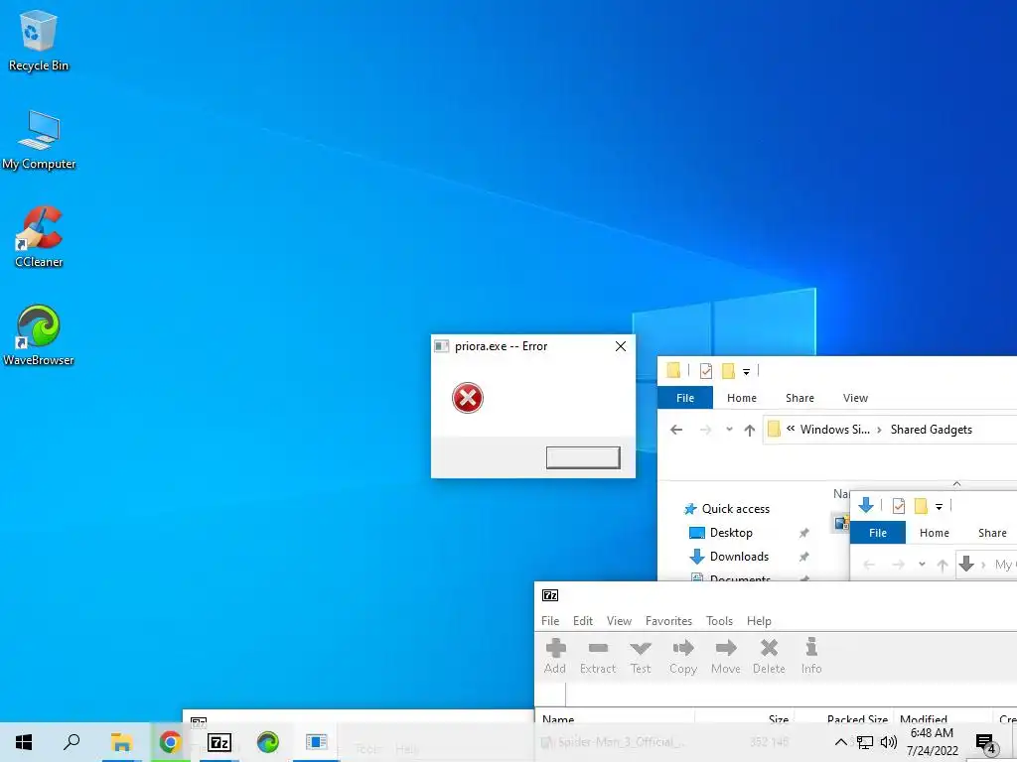Go back in Shared Gadgets Explorer window
This screenshot has width=1017, height=762.
click(675, 430)
